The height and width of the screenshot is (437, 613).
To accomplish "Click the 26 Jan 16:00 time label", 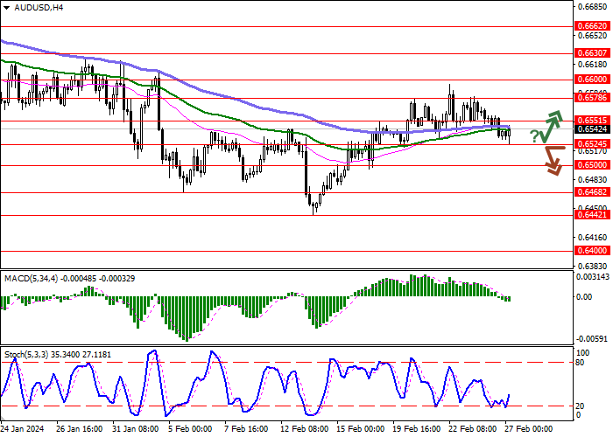I will click(x=80, y=429).
